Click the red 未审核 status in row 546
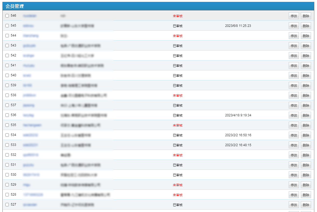This screenshot has height=212, width=317. (x=177, y=16)
